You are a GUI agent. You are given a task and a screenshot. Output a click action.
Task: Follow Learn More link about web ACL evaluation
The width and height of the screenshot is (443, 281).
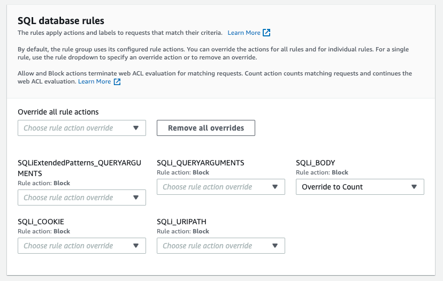click(94, 82)
